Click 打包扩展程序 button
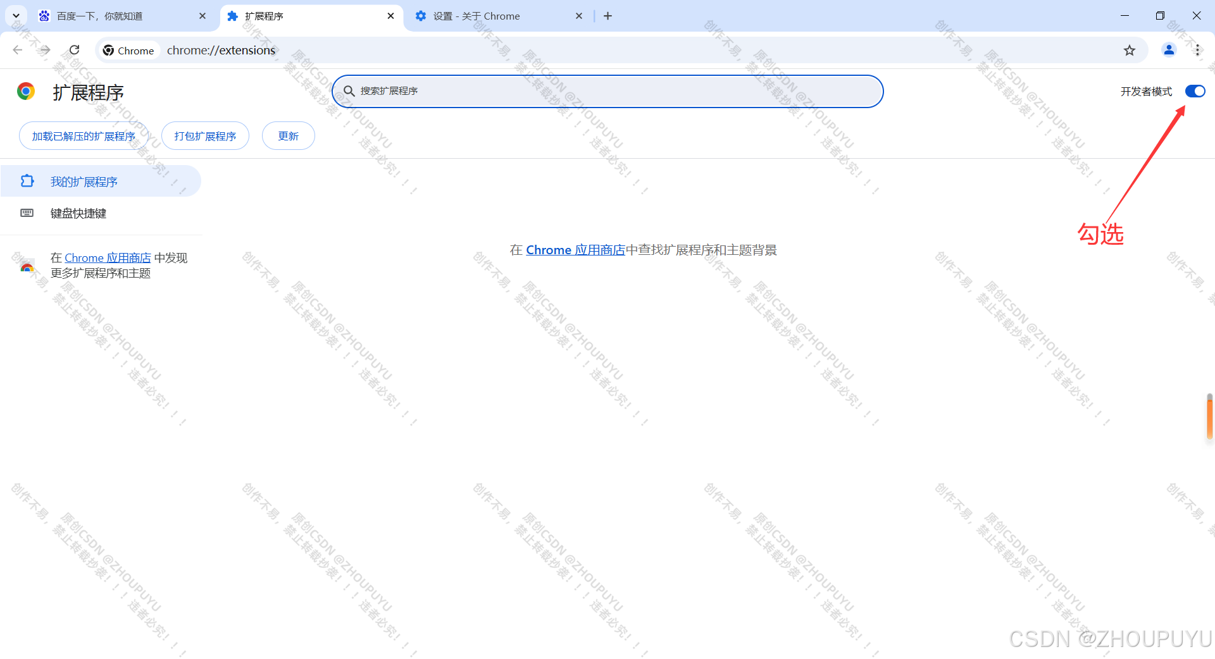The image size is (1215, 659). click(205, 136)
